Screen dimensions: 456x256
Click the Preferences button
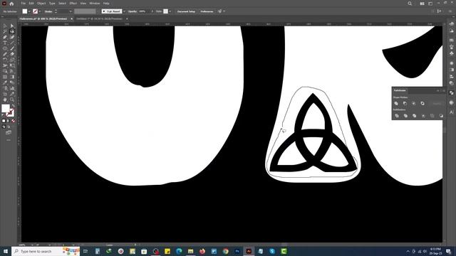tap(207, 11)
